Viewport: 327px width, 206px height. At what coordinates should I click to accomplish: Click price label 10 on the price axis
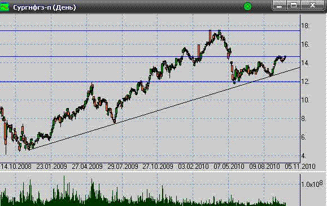coord(305,100)
